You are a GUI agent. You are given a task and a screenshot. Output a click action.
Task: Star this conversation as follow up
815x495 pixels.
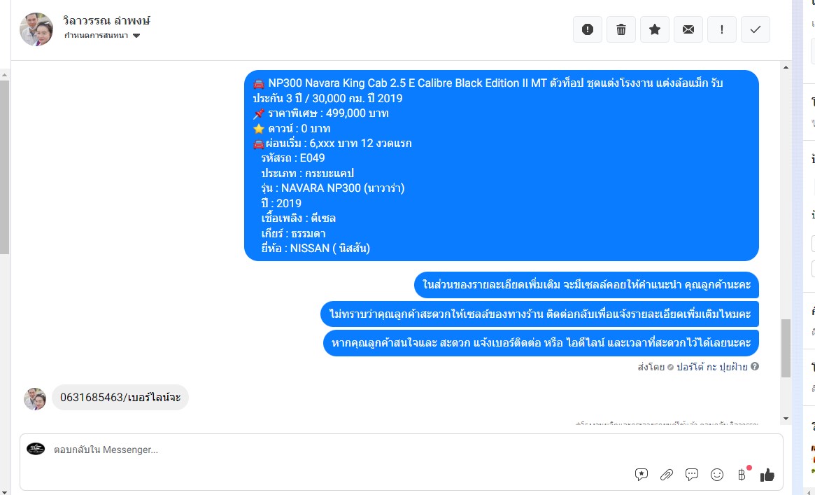[x=655, y=29]
